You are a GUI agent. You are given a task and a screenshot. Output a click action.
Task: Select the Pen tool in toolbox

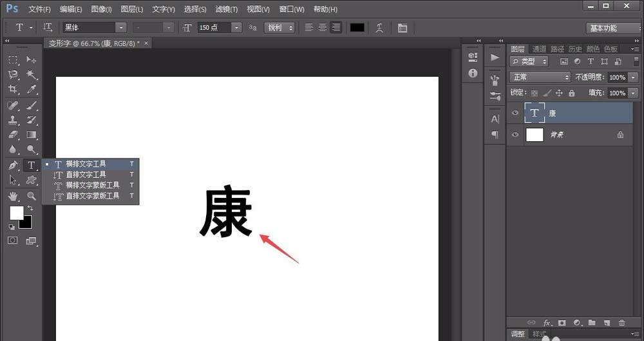pos(13,166)
